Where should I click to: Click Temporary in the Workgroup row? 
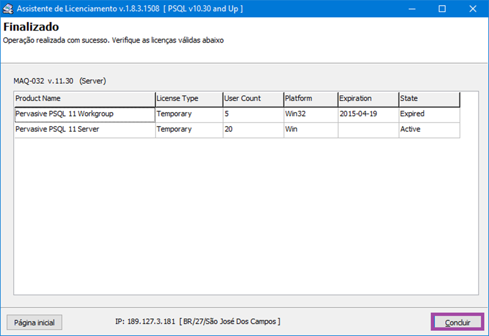click(189, 114)
